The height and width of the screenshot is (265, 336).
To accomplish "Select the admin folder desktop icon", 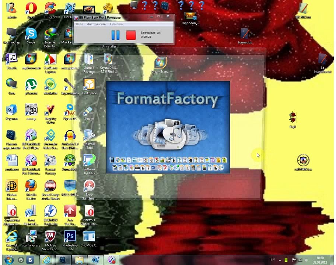I will coord(12,11).
